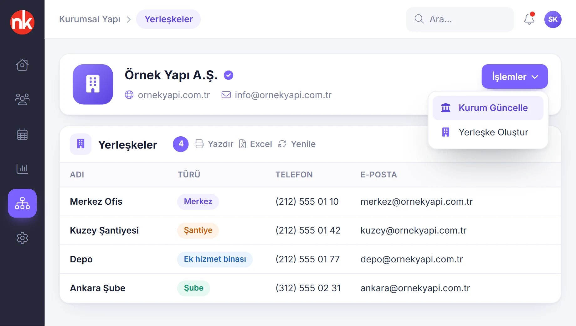Open the Reports bar chart sidebar icon
The height and width of the screenshot is (326, 576).
(x=22, y=169)
